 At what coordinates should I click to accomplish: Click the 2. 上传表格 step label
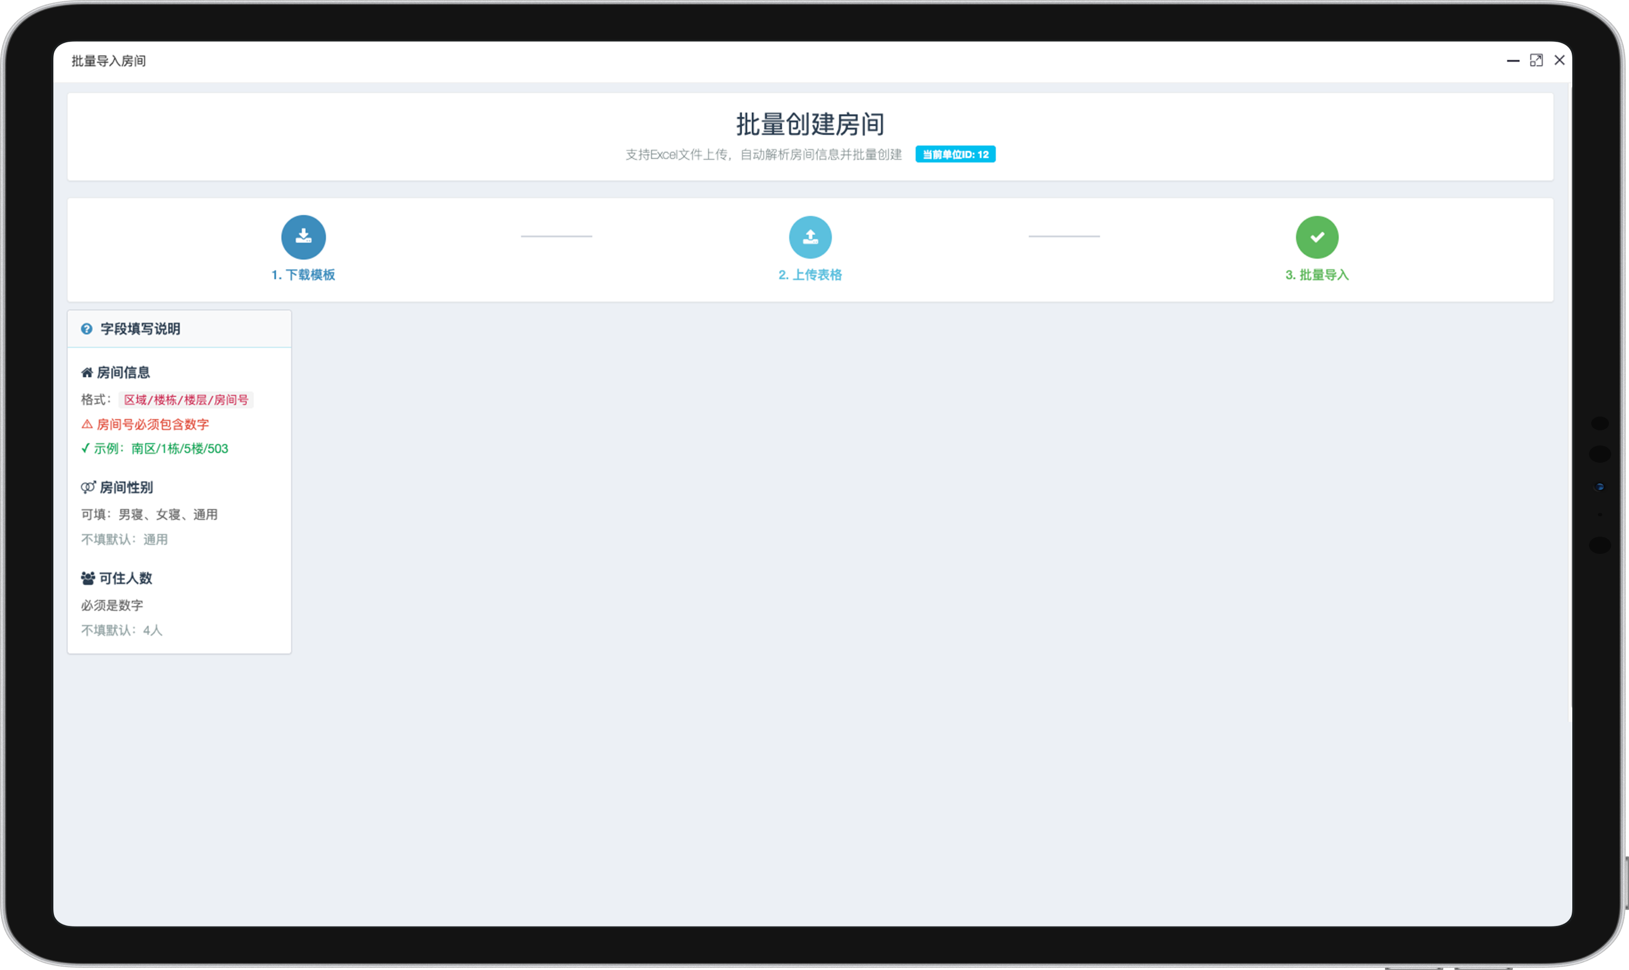(810, 275)
